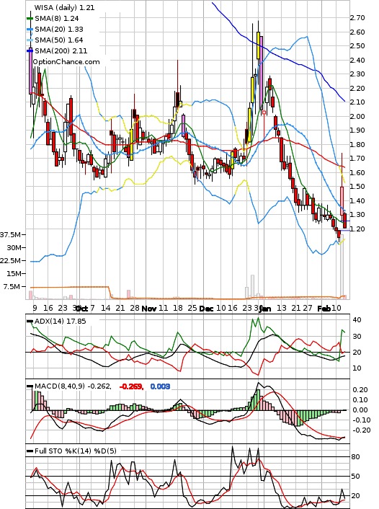This screenshot has height=509, width=379.
Task: Click the SMA(8) green legend marker
Action: pyautogui.click(x=30, y=19)
